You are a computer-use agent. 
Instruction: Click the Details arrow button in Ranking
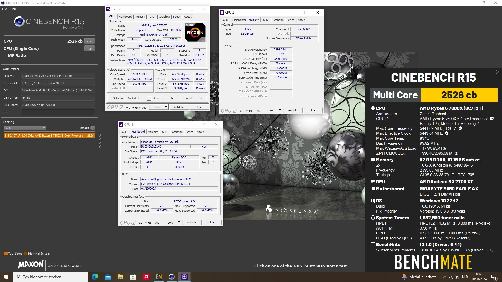coord(93,128)
